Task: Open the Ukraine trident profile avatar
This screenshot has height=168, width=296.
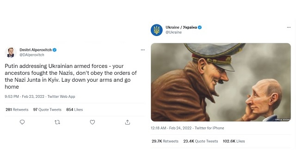Action: pyautogui.click(x=156, y=30)
